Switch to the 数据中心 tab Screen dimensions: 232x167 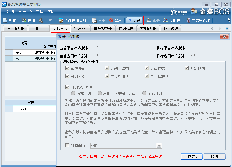60,28
